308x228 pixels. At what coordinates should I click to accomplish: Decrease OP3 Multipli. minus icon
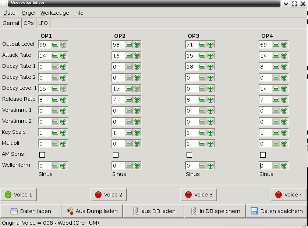[202, 144]
